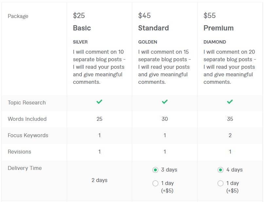Select the Premium package header
Viewport: 264px width, 202px height.
[219, 28]
